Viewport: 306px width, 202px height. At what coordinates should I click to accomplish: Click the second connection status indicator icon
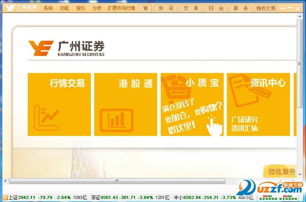[x=288, y=197]
